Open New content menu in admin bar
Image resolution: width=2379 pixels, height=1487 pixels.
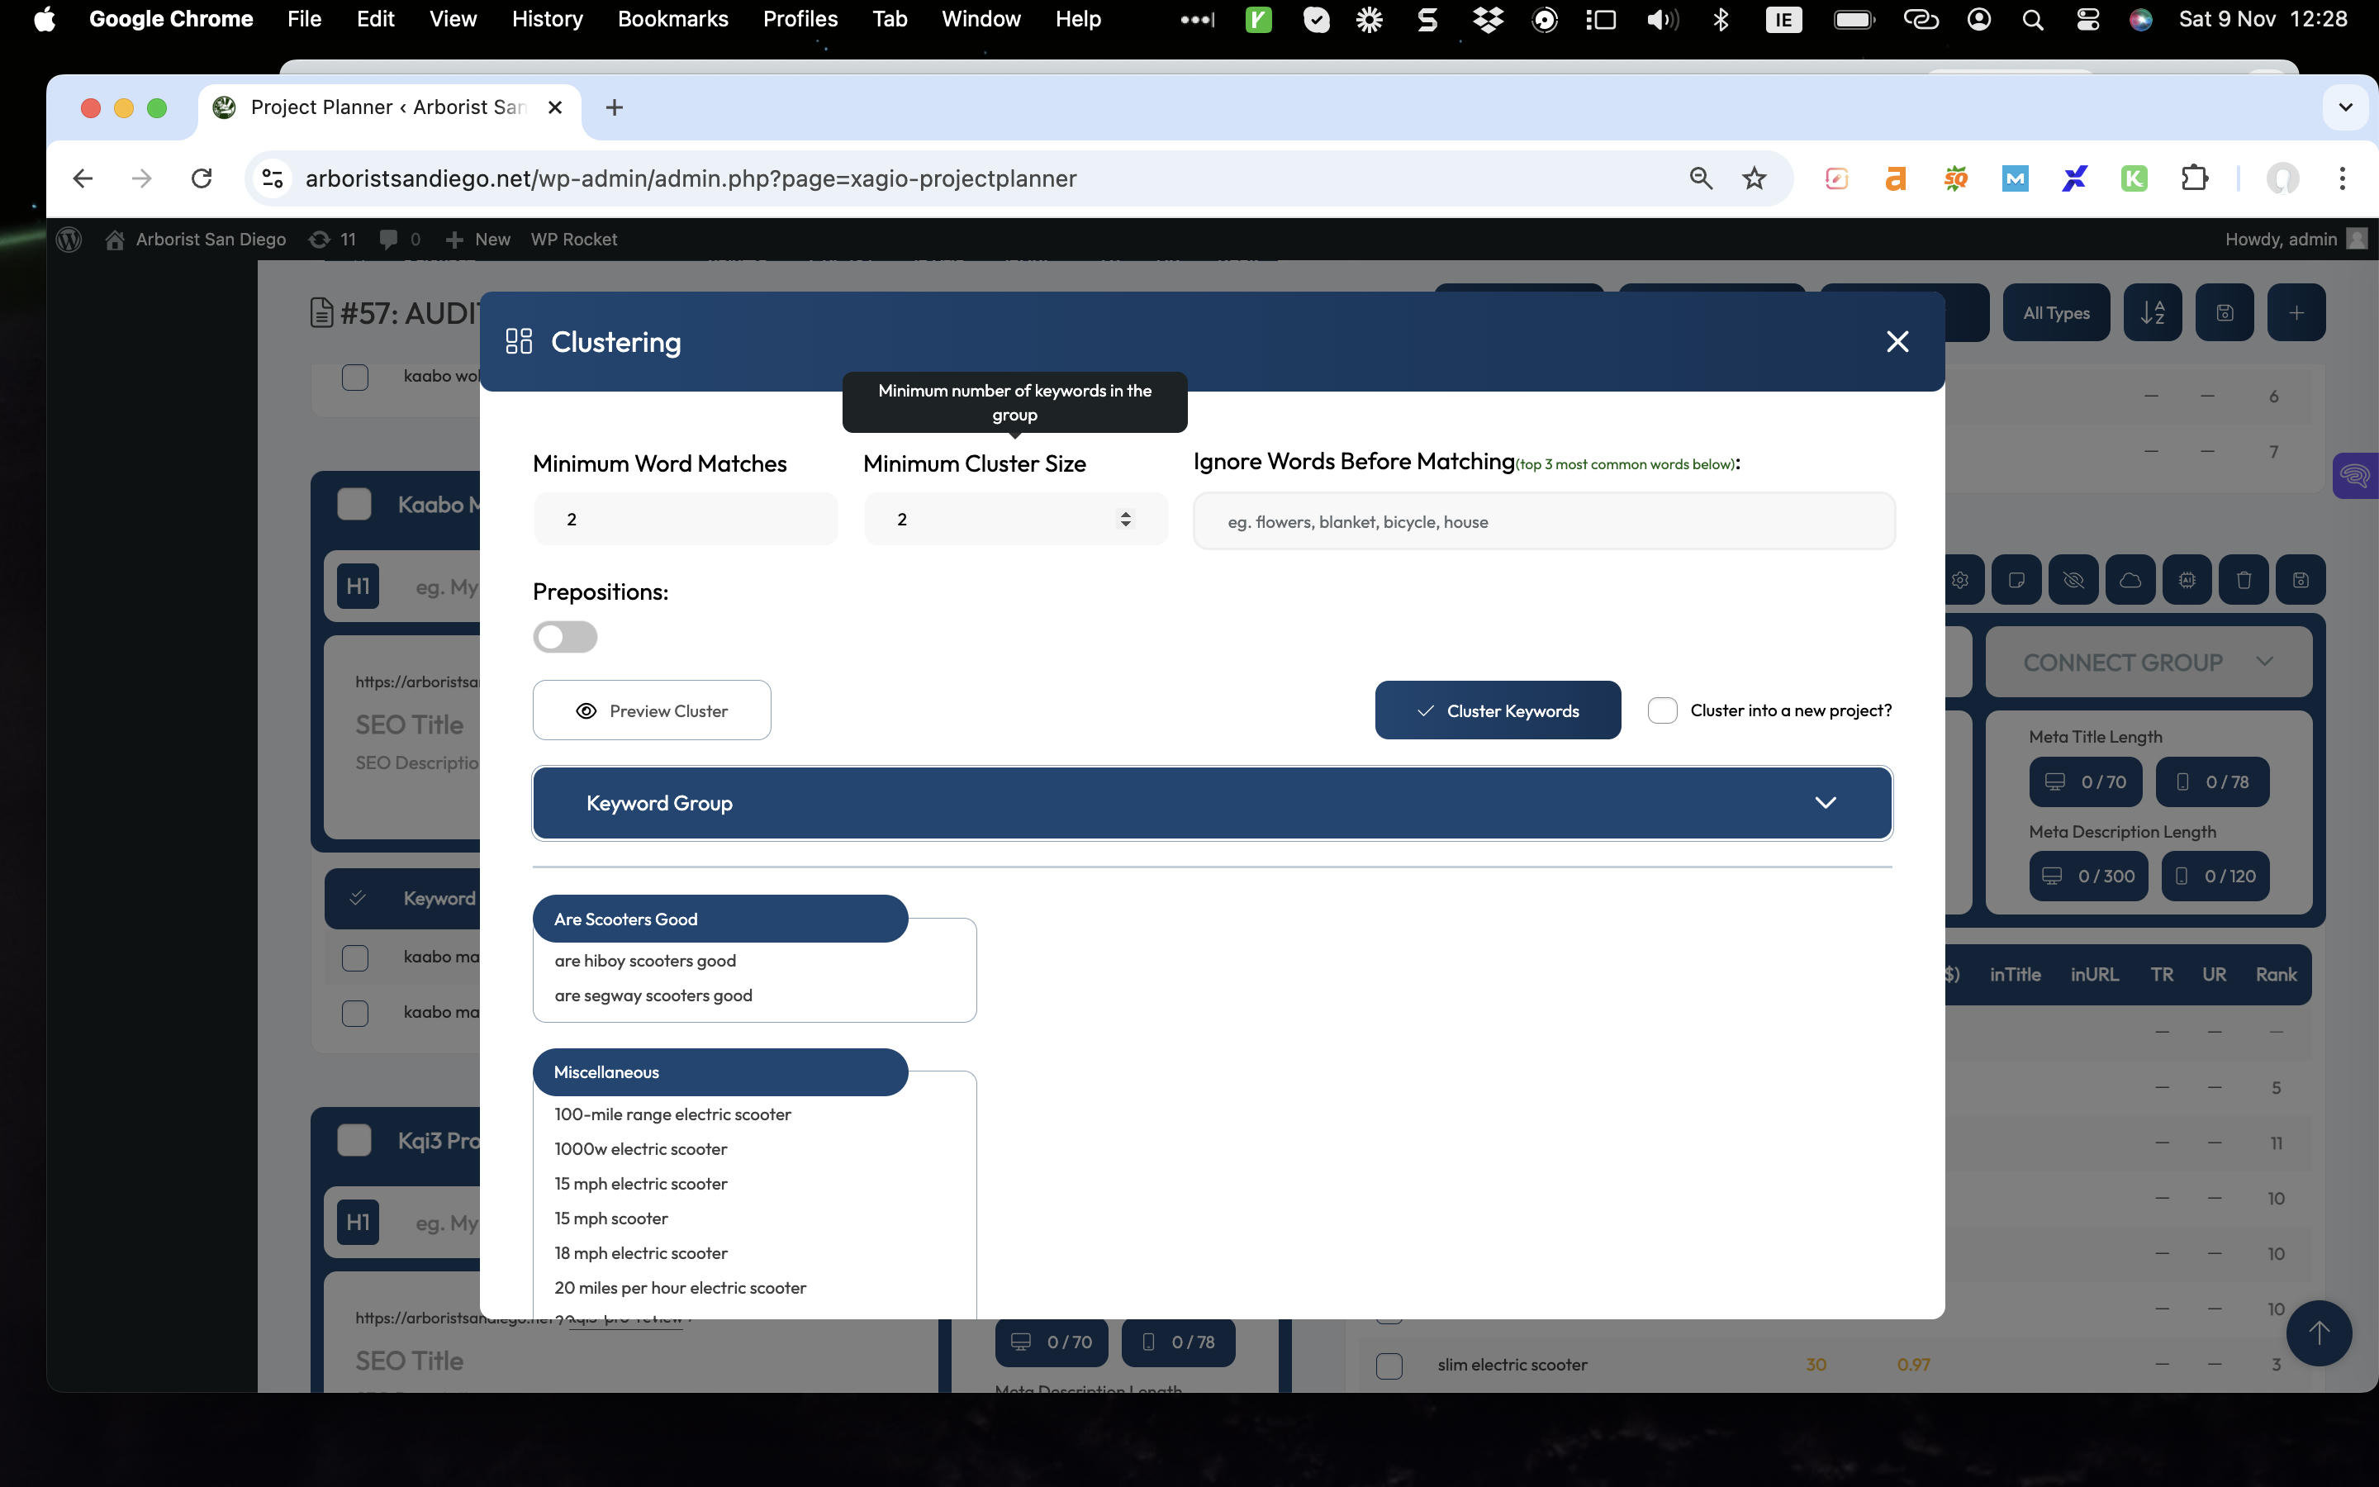tap(477, 239)
